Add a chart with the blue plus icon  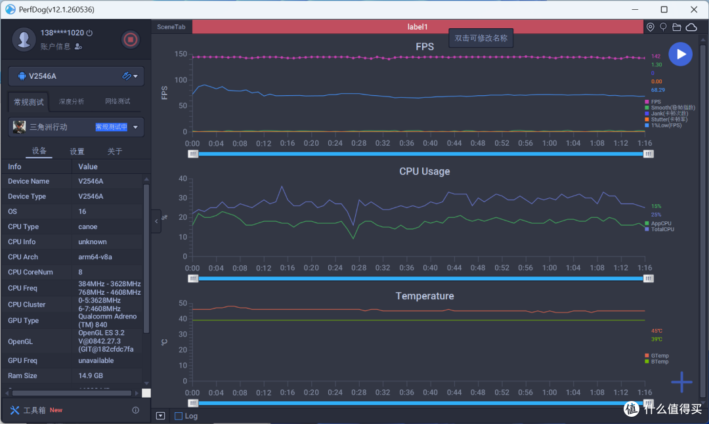681,382
